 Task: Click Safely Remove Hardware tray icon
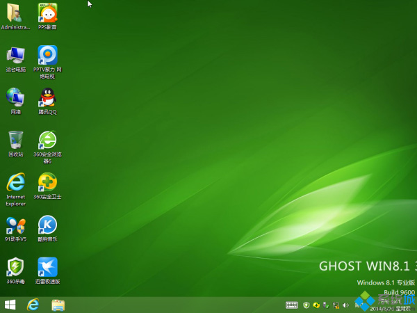click(326, 305)
